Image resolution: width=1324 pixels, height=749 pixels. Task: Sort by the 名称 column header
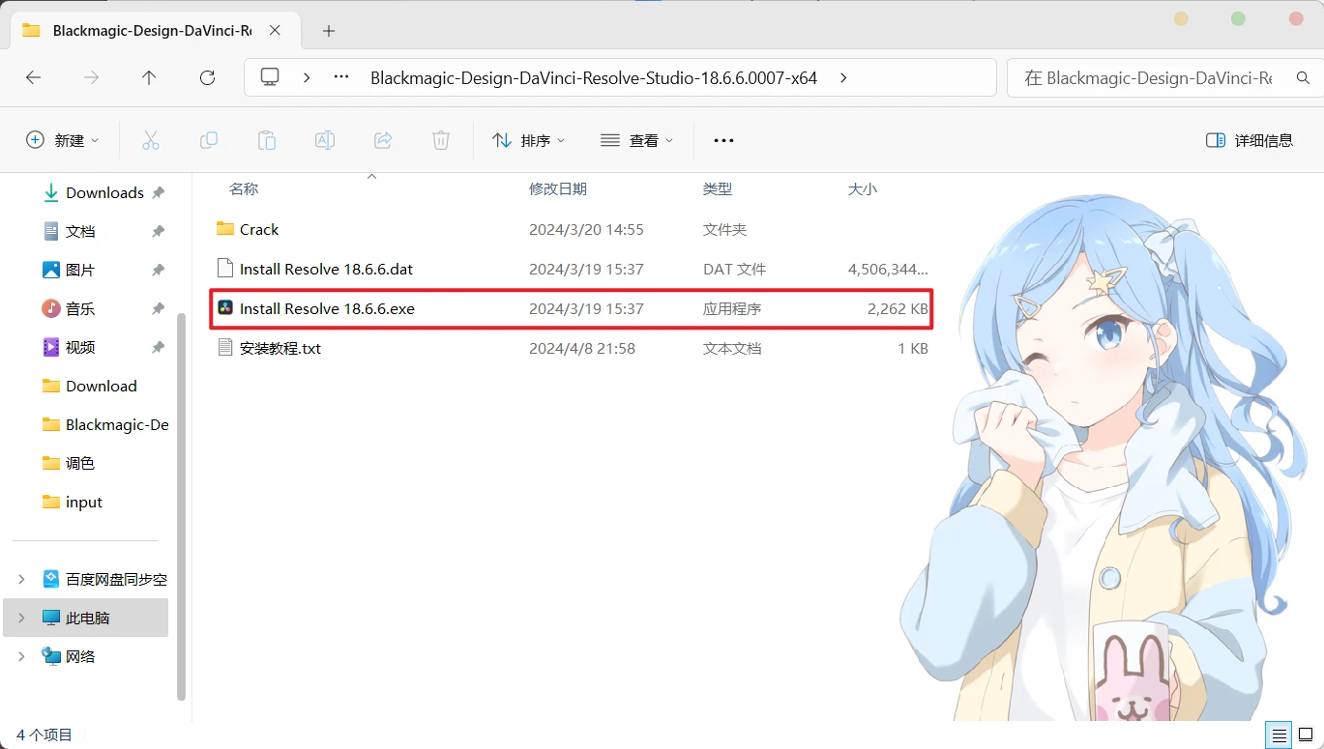[x=244, y=189]
